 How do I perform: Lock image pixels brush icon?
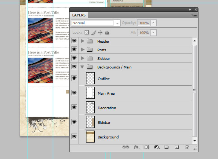(94, 33)
